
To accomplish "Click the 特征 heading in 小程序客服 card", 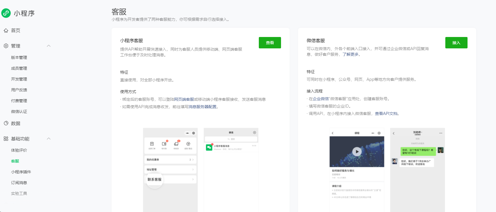I will [124, 72].
